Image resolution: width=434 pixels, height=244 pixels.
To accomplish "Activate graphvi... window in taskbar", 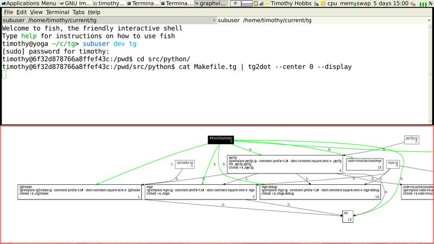I will [x=211, y=3].
